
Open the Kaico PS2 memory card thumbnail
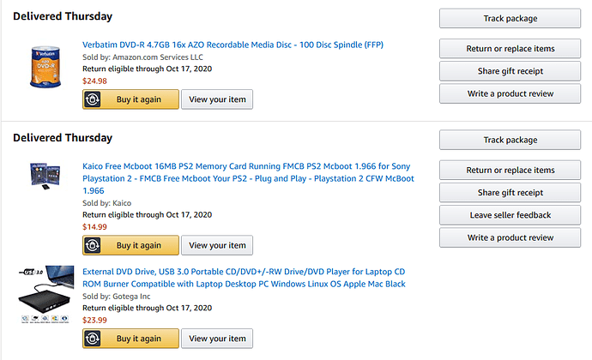click(45, 176)
